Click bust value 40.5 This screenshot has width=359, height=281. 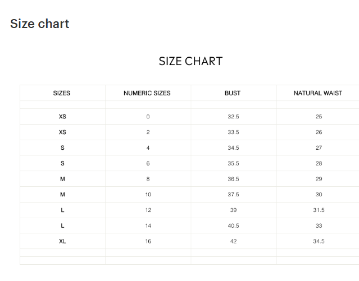coord(233,225)
